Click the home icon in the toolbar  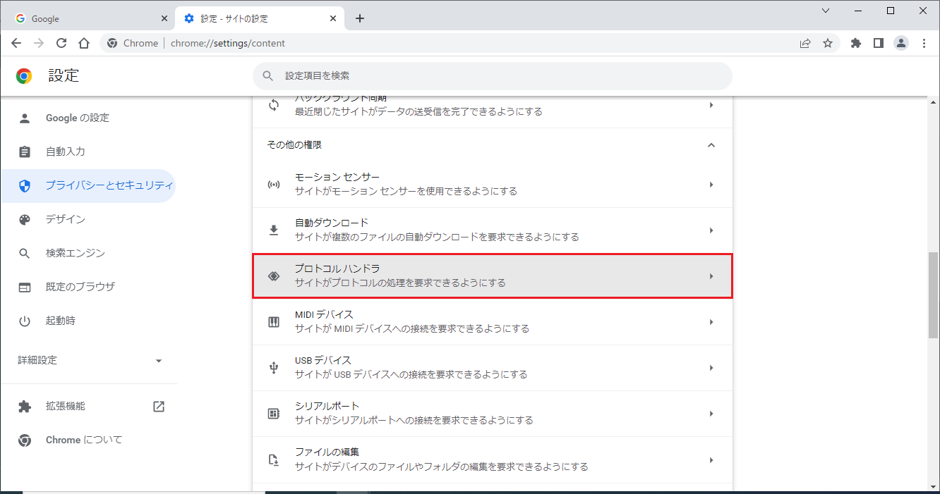point(84,43)
